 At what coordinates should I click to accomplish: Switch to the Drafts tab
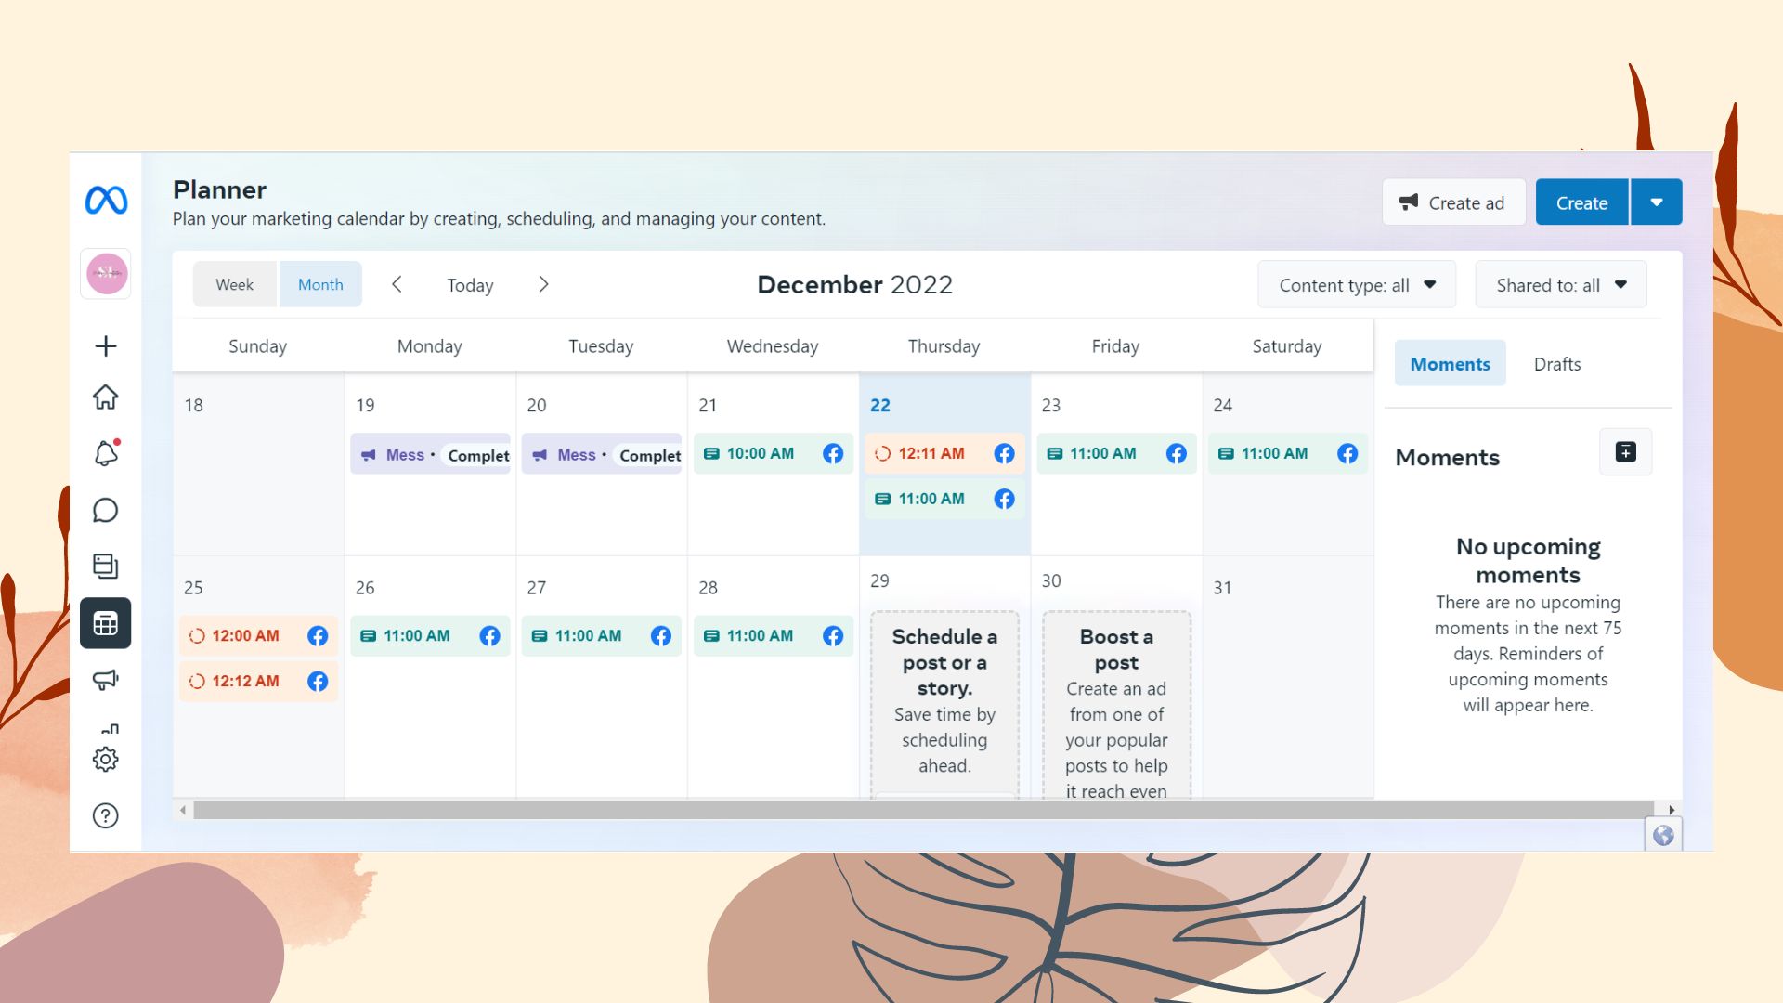point(1556,364)
